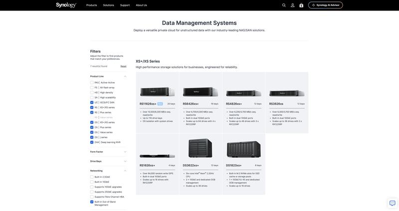399x211 pixels.
Task: Open the DS3622xs+ product image
Action: point(200,148)
